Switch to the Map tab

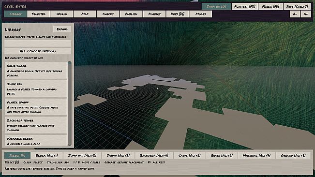tap(85, 14)
